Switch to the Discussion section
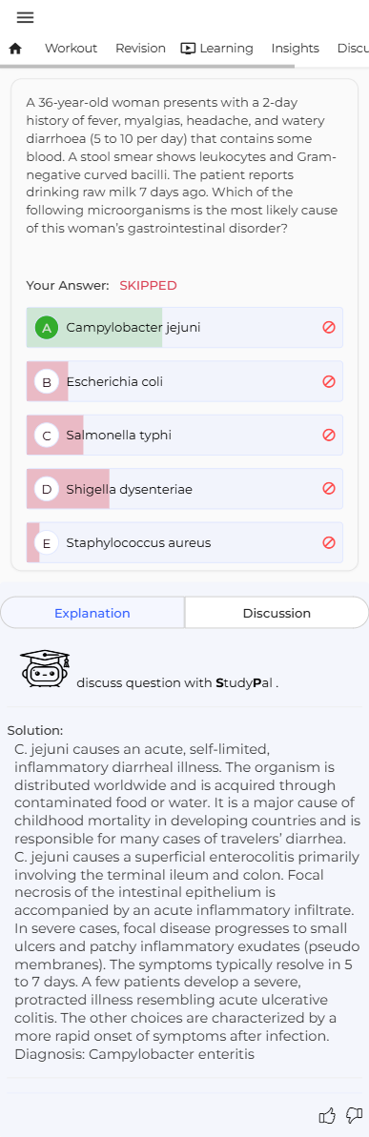The width and height of the screenshot is (369, 1137). 277,613
